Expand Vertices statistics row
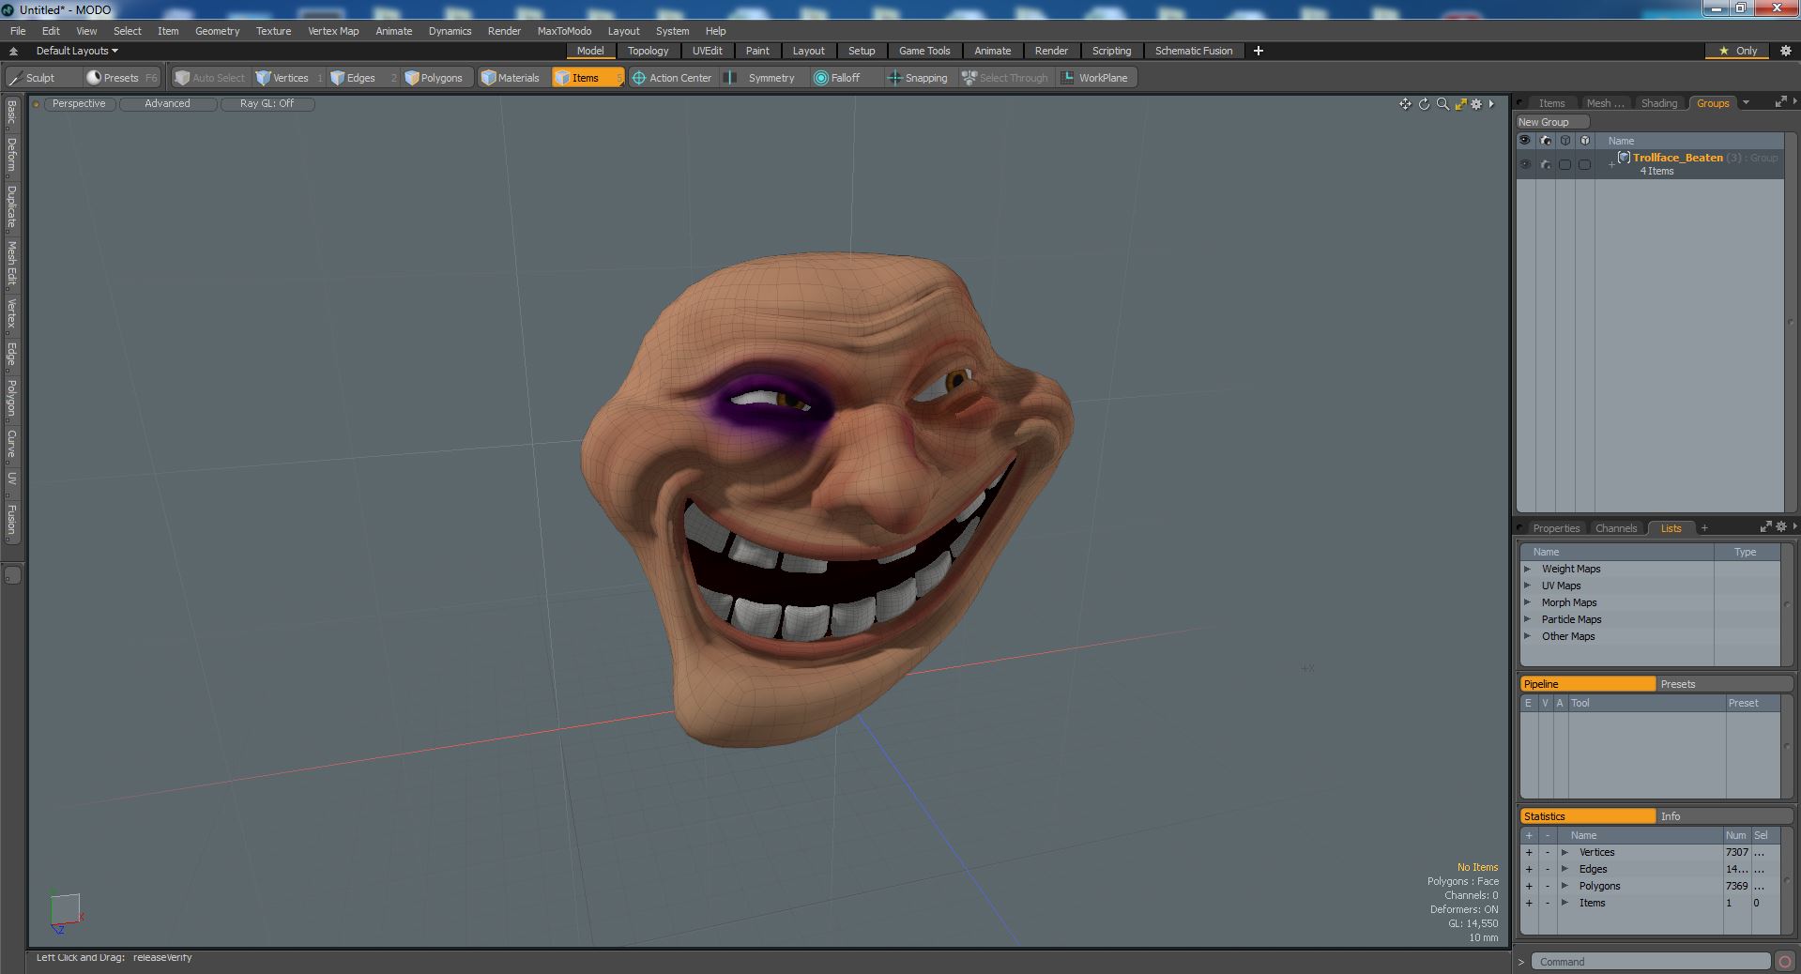Image resolution: width=1801 pixels, height=974 pixels. pyautogui.click(x=1564, y=852)
